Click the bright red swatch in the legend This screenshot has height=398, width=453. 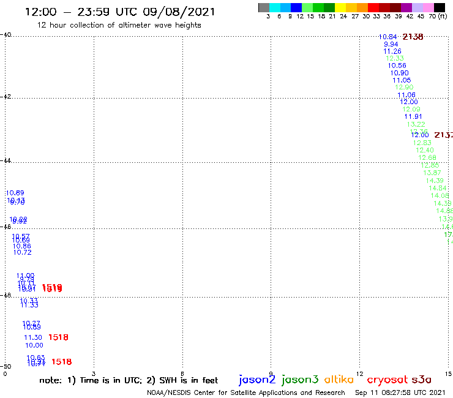coord(373,7)
